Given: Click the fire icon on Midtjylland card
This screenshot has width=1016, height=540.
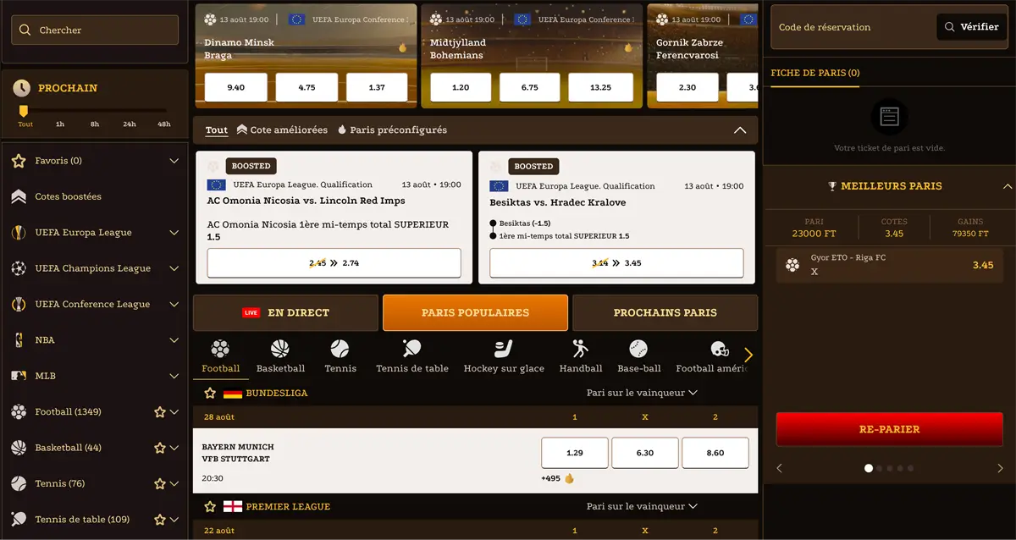Looking at the screenshot, I should [x=628, y=48].
